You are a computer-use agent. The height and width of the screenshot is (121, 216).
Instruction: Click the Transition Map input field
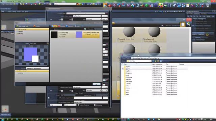pos(85,13)
